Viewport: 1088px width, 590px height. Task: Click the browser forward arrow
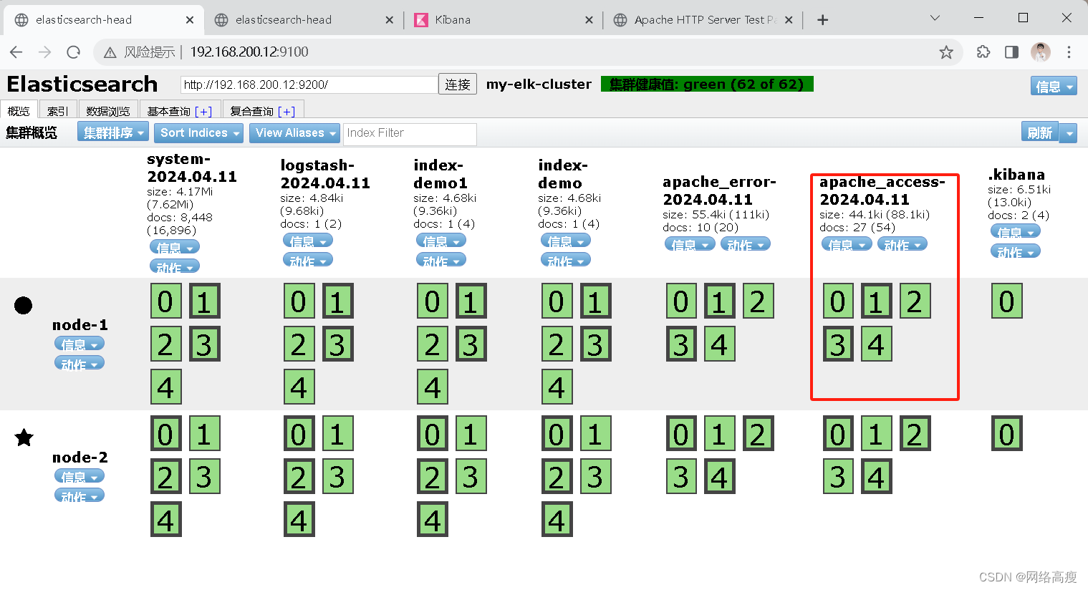(x=44, y=52)
